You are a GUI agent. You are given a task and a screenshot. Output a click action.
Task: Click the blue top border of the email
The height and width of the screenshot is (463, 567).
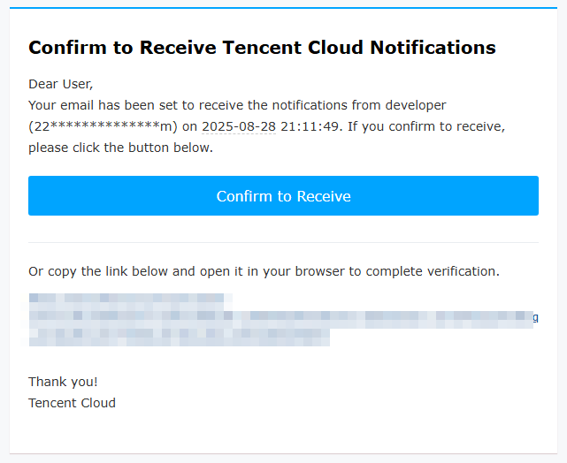click(283, 8)
